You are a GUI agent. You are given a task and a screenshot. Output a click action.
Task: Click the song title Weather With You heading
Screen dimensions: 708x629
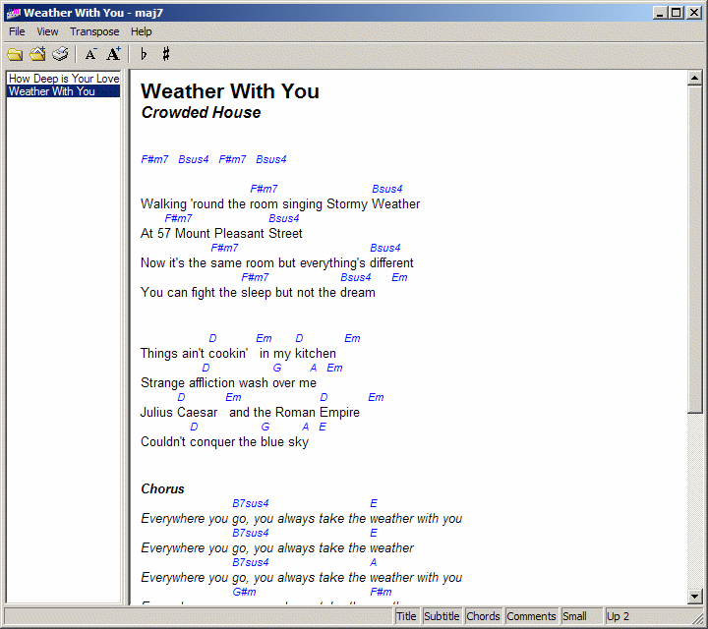(x=230, y=91)
